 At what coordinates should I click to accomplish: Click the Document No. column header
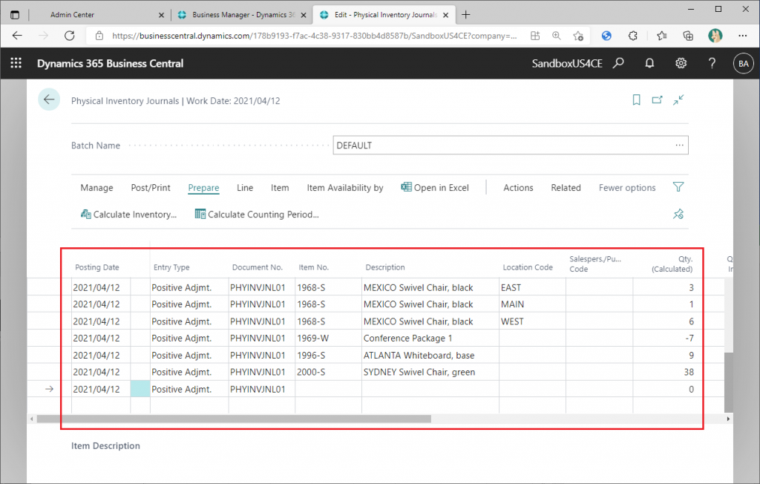pos(258,267)
